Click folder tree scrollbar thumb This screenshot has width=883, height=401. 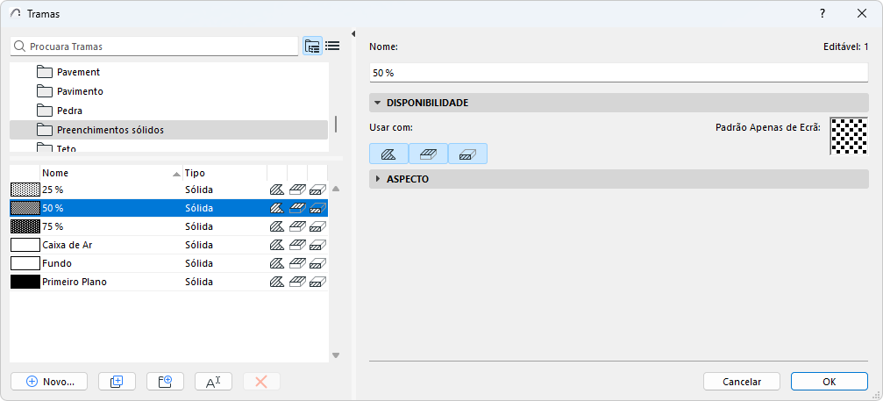click(336, 124)
